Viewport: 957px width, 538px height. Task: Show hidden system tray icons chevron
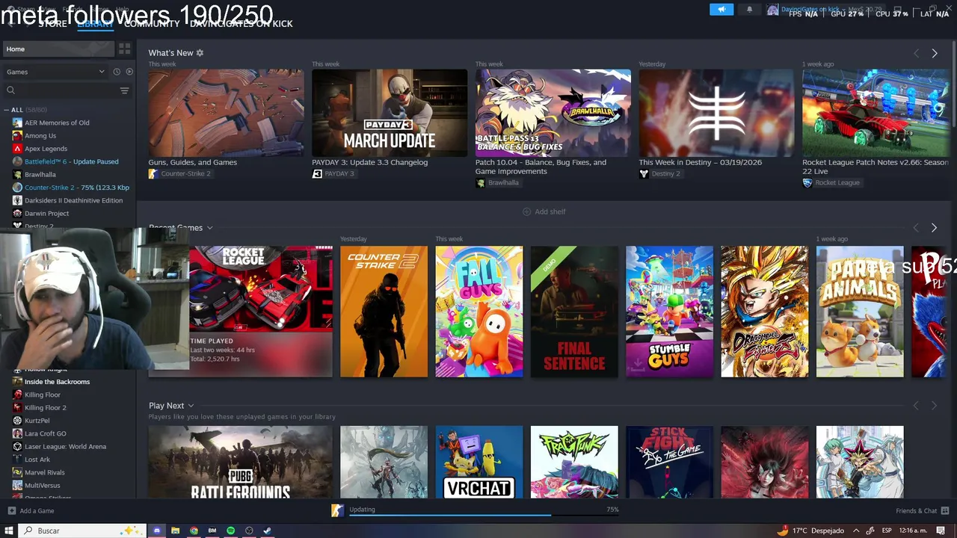[x=856, y=531]
